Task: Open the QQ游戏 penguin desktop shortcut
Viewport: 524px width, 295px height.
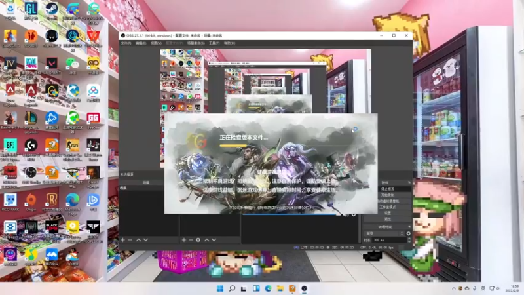Action: click(73, 257)
